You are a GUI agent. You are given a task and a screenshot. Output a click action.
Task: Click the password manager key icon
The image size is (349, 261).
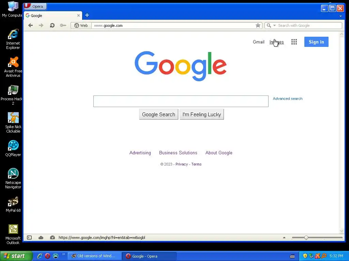[x=63, y=25]
